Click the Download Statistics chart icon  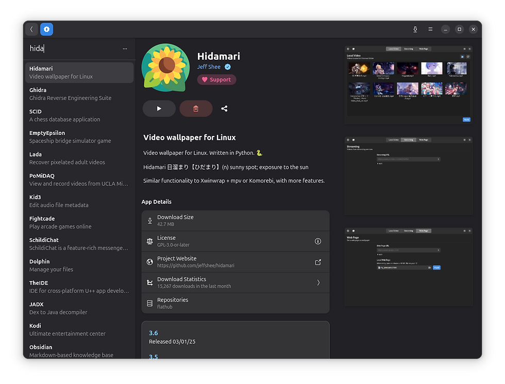[x=150, y=283]
